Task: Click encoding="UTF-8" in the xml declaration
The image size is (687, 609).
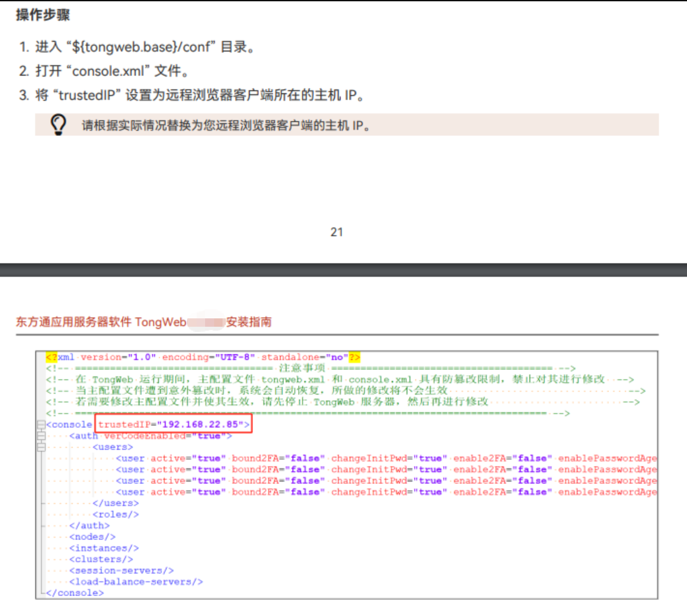Action: point(208,357)
